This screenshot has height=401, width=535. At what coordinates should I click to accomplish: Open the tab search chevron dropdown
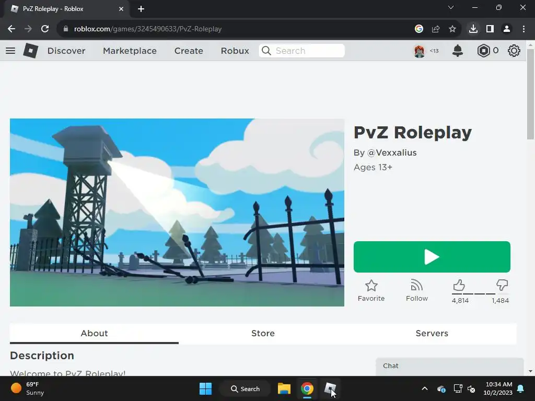pyautogui.click(x=451, y=7)
